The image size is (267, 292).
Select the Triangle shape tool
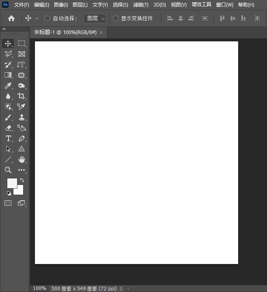(22, 149)
